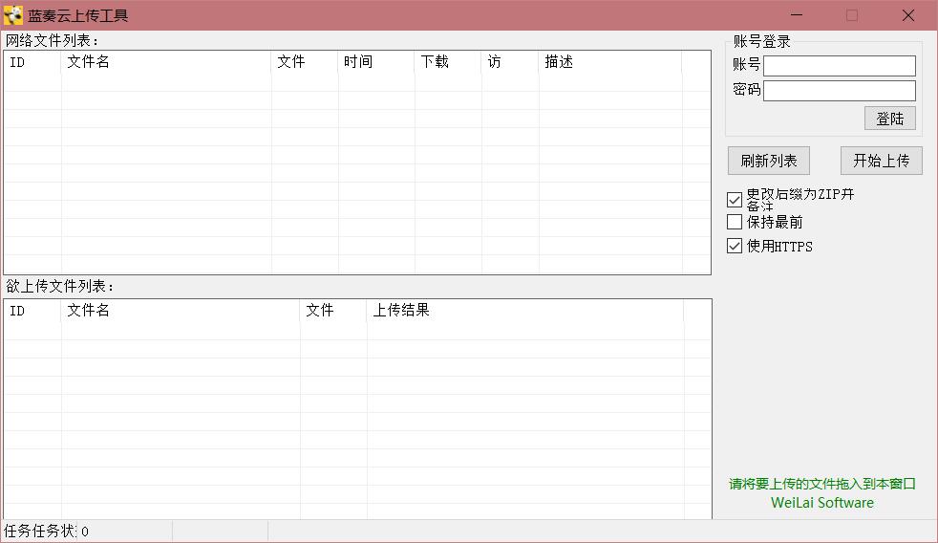The width and height of the screenshot is (938, 543).
Task: Click the app icon in title bar
Action: (x=13, y=15)
